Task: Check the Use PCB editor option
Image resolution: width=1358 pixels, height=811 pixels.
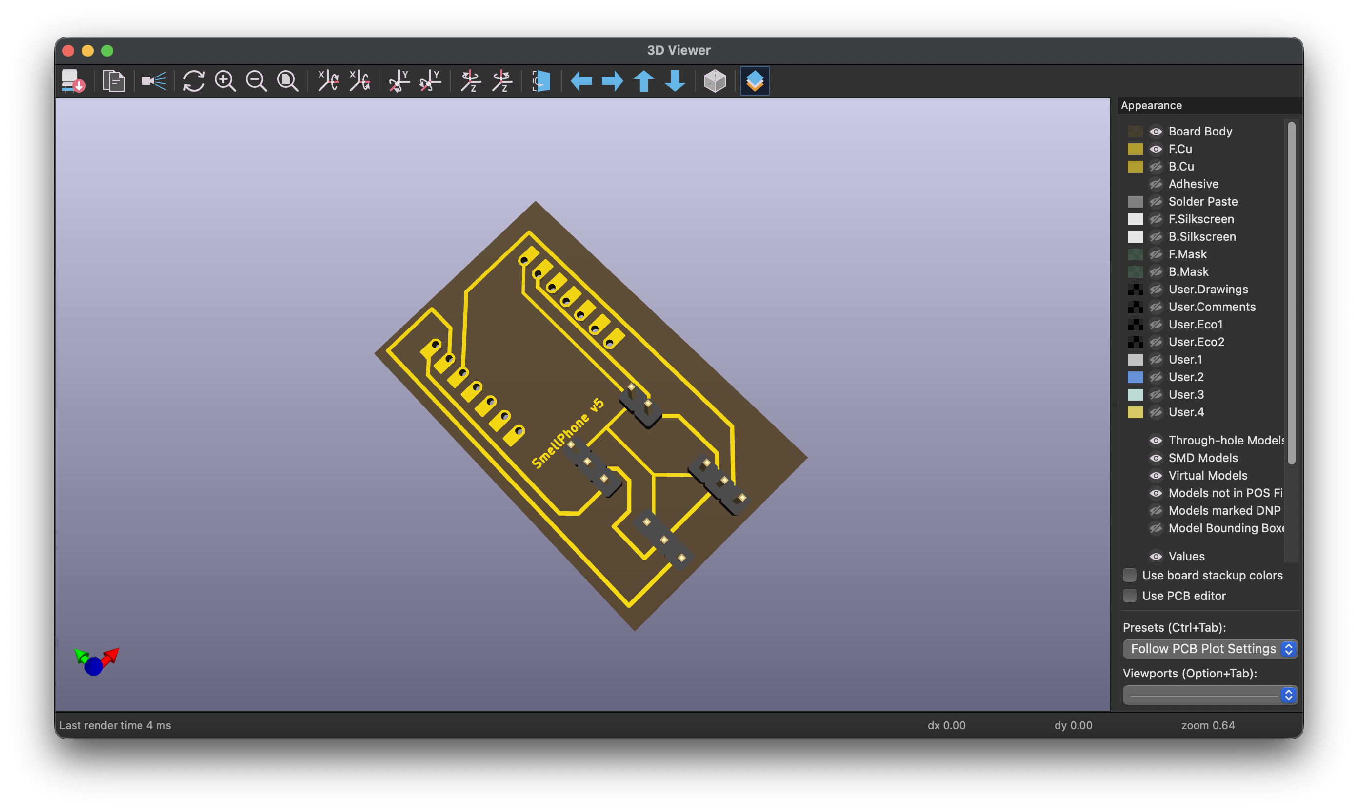Action: 1129,595
